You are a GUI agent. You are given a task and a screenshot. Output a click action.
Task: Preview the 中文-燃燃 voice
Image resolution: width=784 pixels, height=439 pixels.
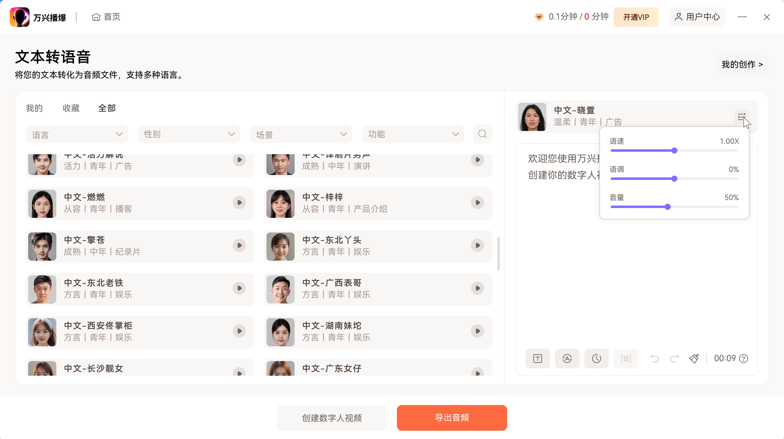239,203
